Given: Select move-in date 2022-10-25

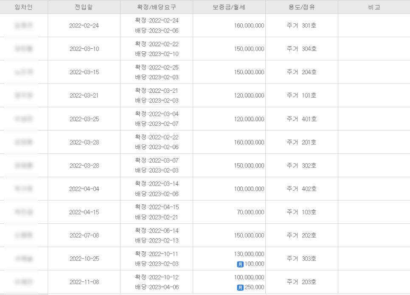Looking at the screenshot, I should [x=84, y=259].
